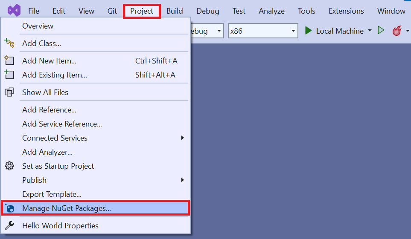Click the Add Class icon
The width and height of the screenshot is (411, 239).
point(9,43)
